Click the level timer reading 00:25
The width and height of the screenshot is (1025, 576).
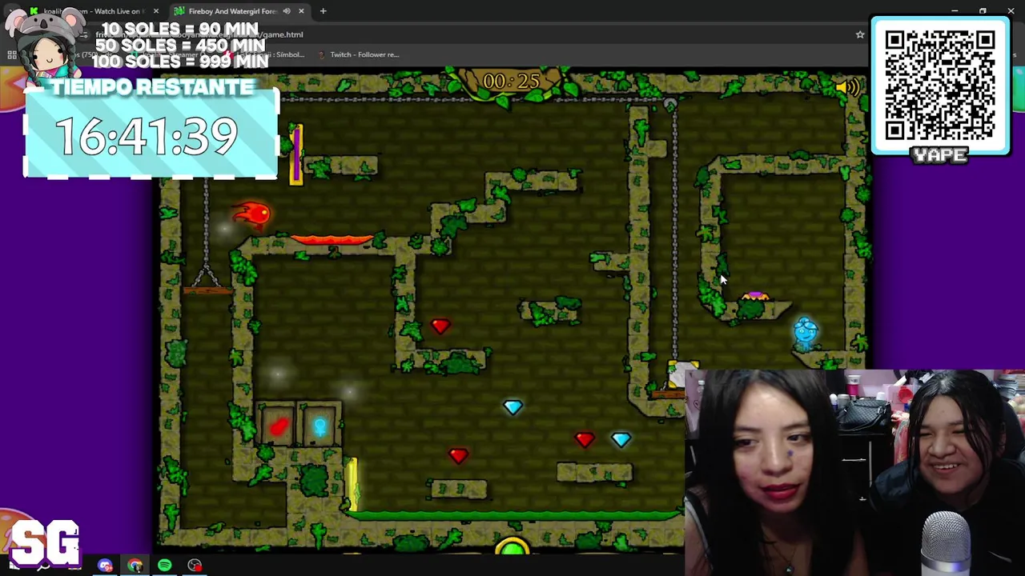pyautogui.click(x=511, y=81)
